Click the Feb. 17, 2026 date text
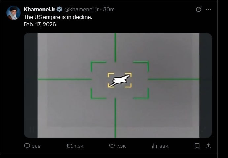This screenshot has height=158, width=228. click(40, 24)
